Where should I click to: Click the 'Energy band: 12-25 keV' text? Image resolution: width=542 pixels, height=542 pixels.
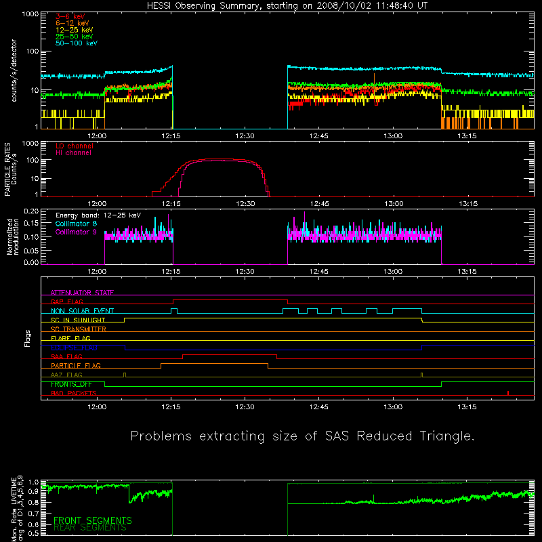point(98,215)
